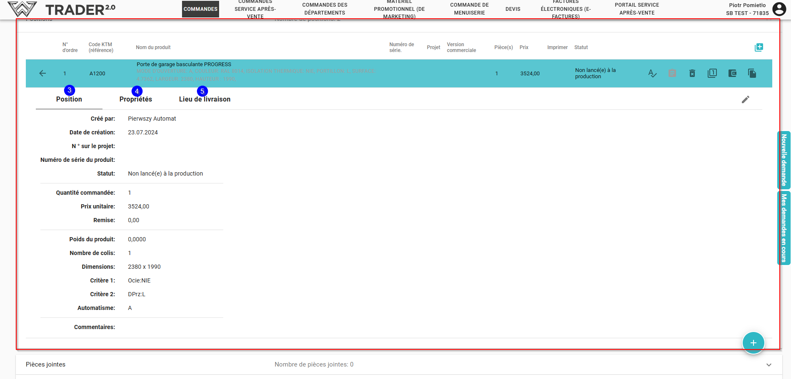Edit position details with the pencil icon
The height and width of the screenshot is (379, 791).
point(745,99)
